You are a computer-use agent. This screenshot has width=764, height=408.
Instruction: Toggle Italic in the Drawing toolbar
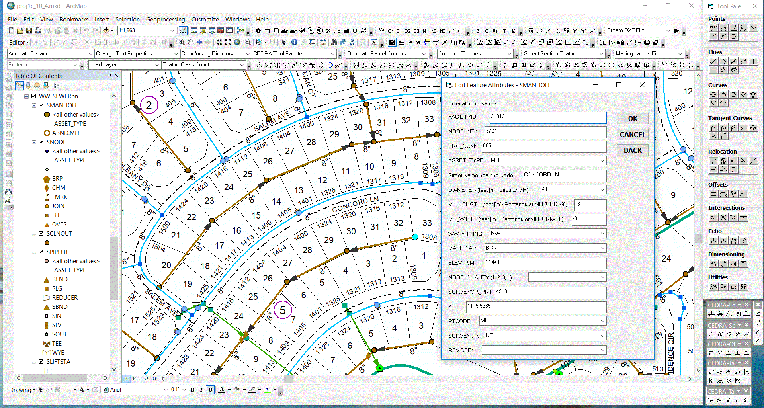tap(201, 390)
